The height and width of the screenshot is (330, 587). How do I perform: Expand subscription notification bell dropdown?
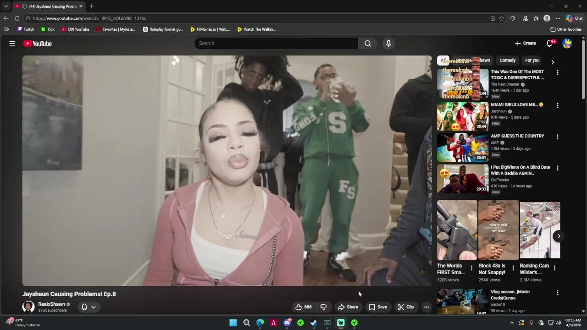[x=89, y=307]
